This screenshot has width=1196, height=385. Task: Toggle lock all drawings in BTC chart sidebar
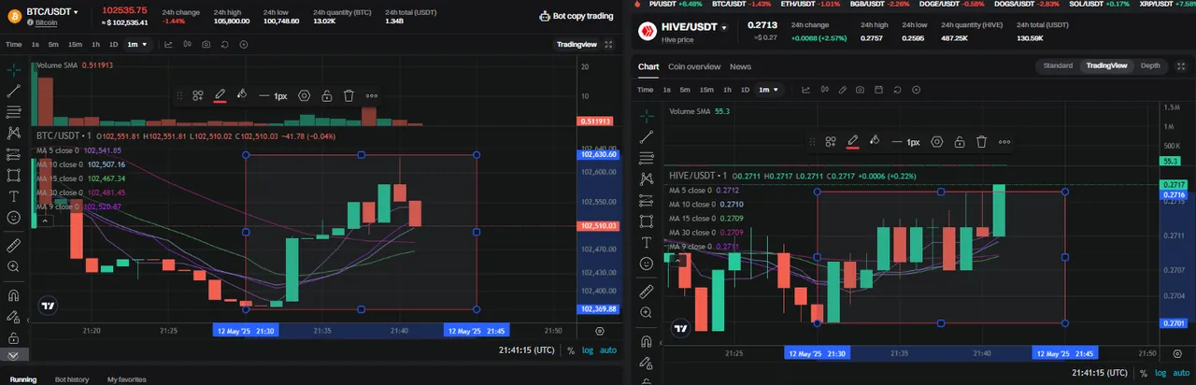coord(14,337)
